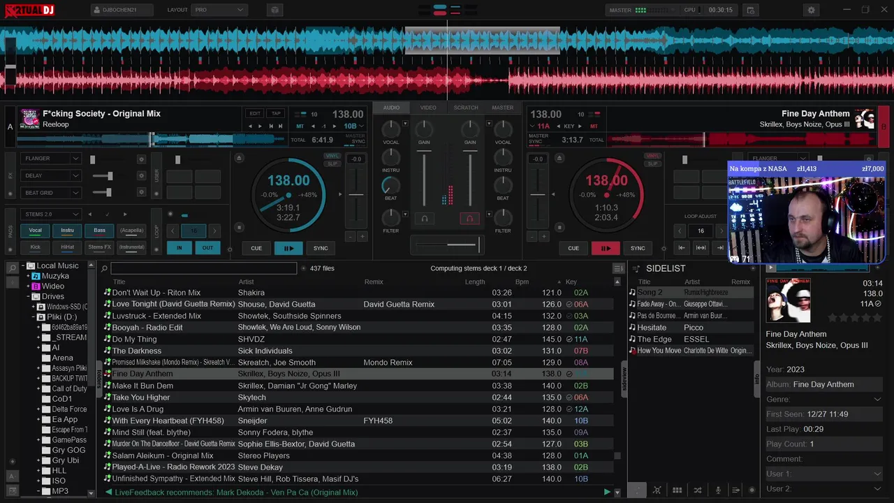Image resolution: width=894 pixels, height=503 pixels.
Task: Click the recording icon in top bar
Action: [x=751, y=10]
